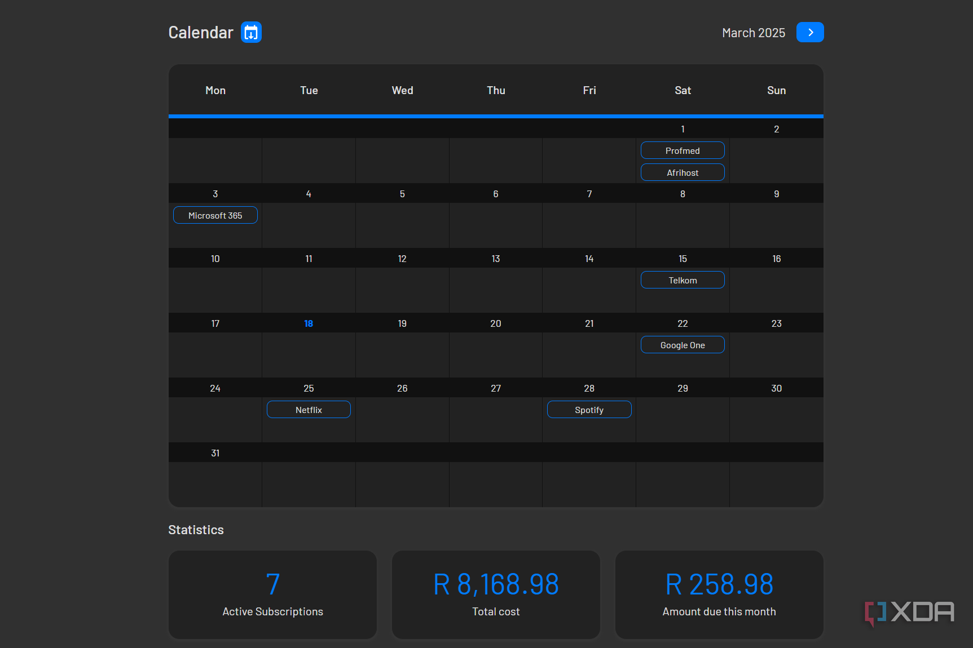Click date number 3 in the calendar
The width and height of the screenshot is (973, 648).
215,194
